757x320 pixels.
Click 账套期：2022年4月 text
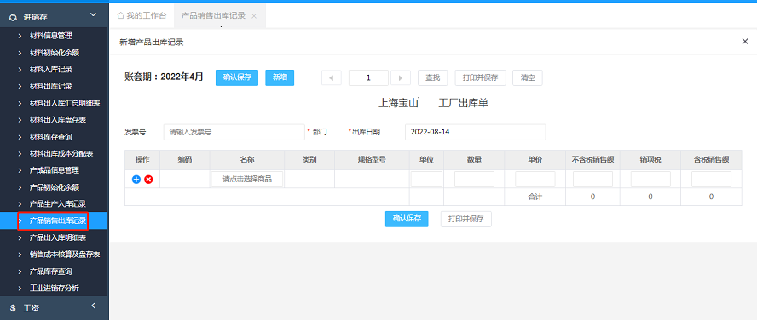[165, 77]
